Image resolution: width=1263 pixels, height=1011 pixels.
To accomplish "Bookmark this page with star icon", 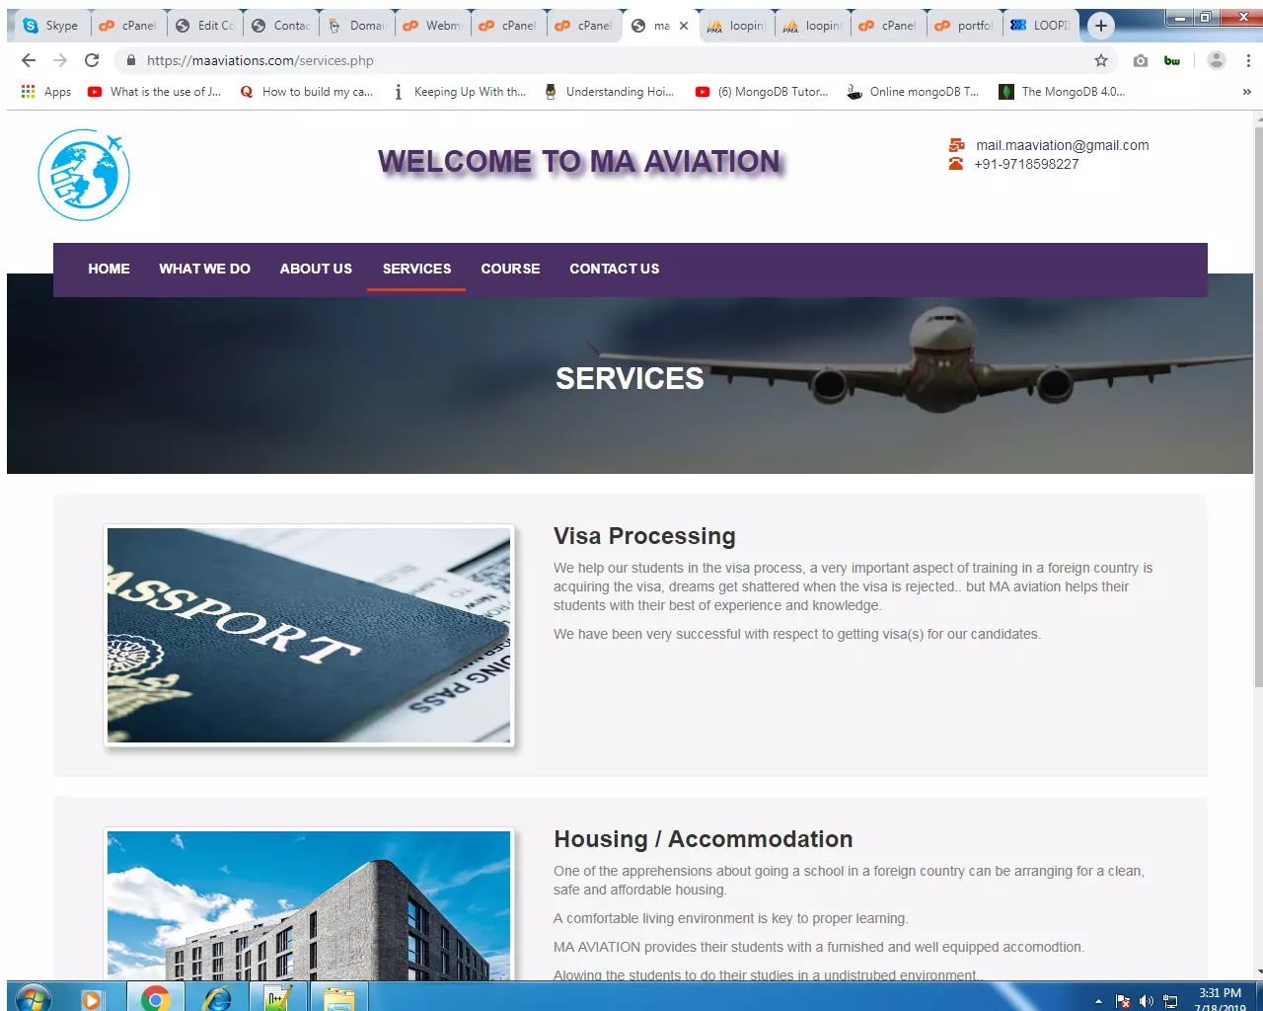I will pyautogui.click(x=1101, y=60).
